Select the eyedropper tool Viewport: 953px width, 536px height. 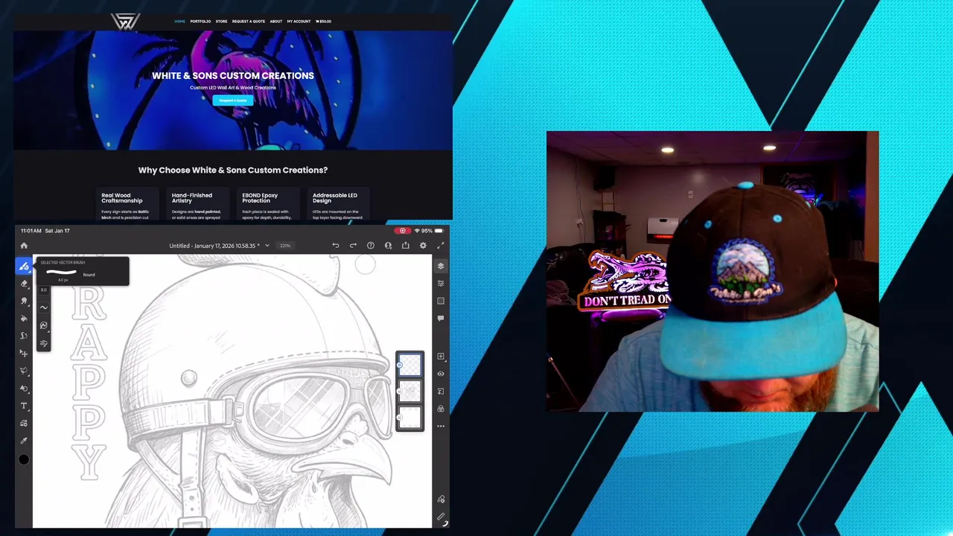pyautogui.click(x=24, y=441)
